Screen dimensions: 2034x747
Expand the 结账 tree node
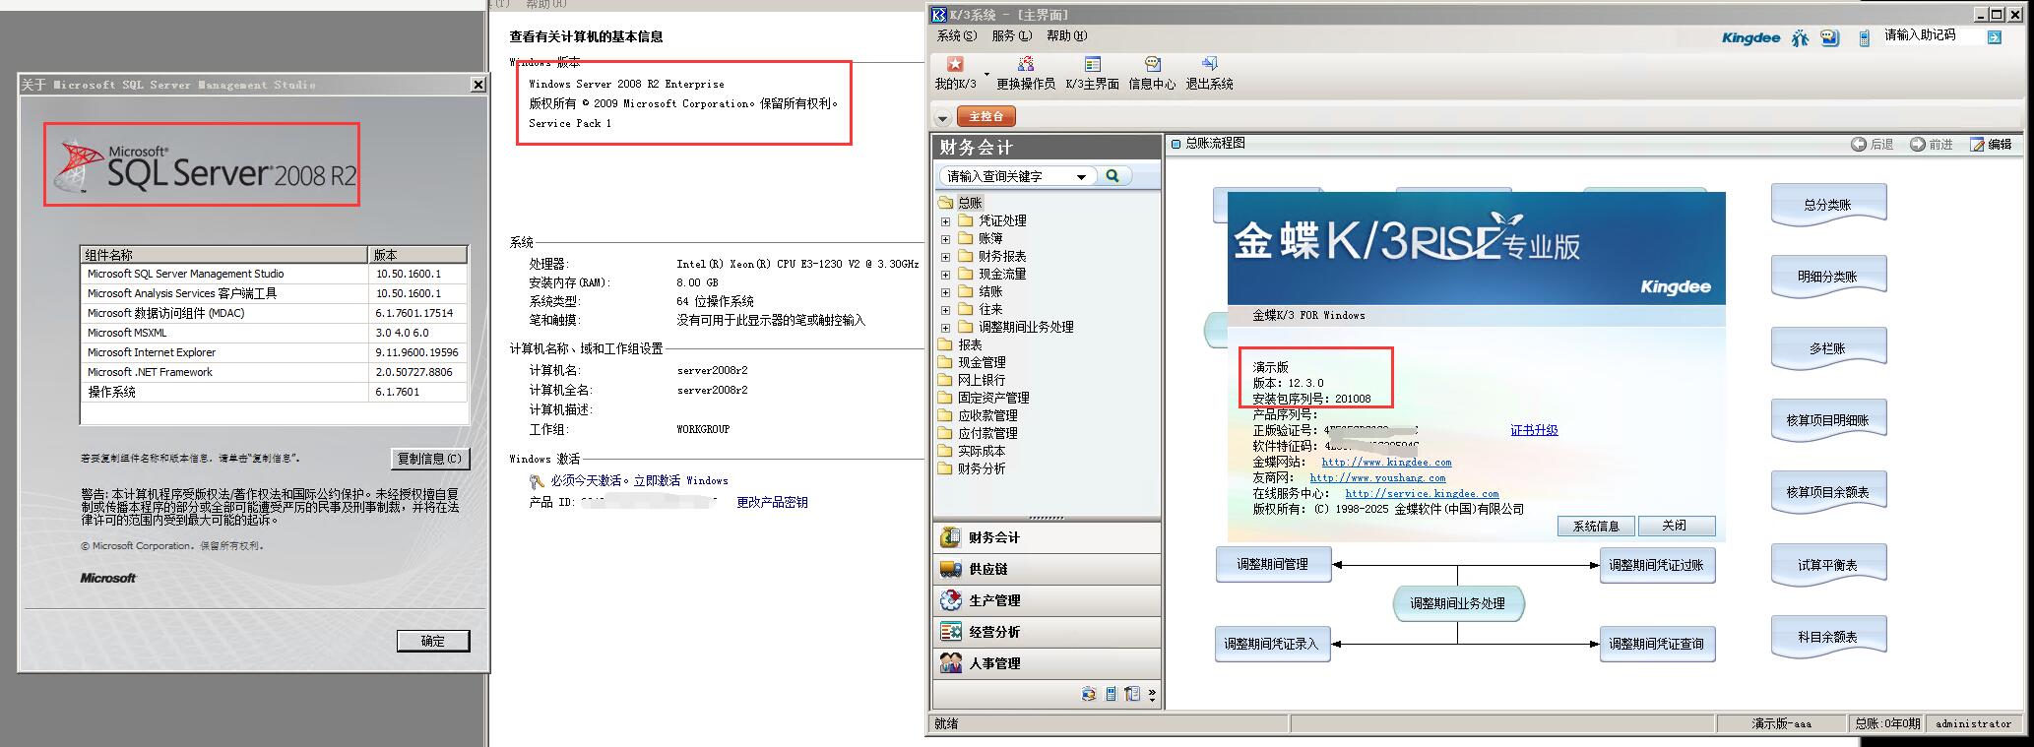tap(945, 292)
